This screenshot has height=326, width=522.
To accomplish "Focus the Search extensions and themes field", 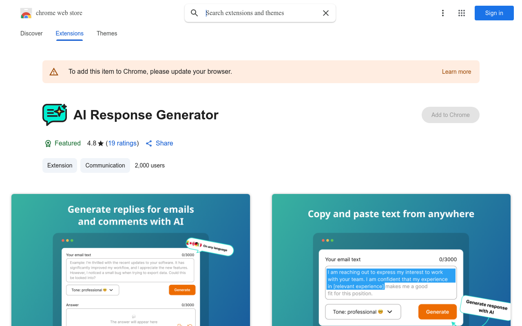I will [x=261, y=13].
